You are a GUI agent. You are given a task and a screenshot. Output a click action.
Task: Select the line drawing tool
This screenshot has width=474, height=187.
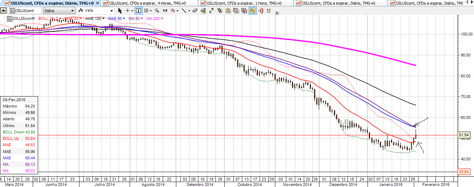(x=184, y=11)
